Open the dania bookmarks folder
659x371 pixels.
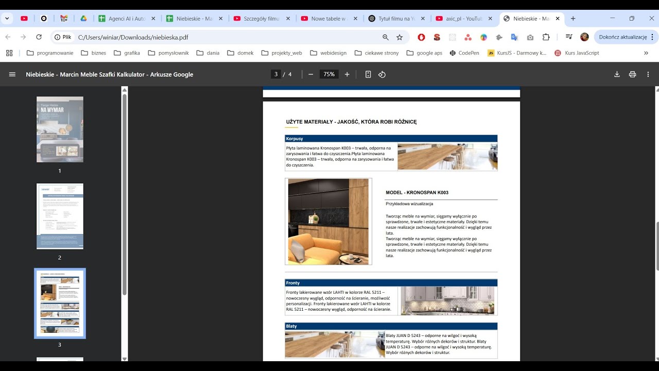207,53
